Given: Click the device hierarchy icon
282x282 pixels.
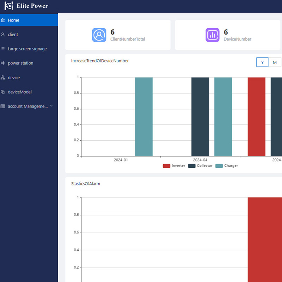Looking at the screenshot, I should pyautogui.click(x=3, y=78).
